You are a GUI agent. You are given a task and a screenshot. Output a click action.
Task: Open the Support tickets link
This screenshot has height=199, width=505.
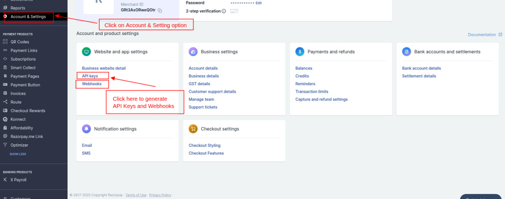(x=203, y=107)
